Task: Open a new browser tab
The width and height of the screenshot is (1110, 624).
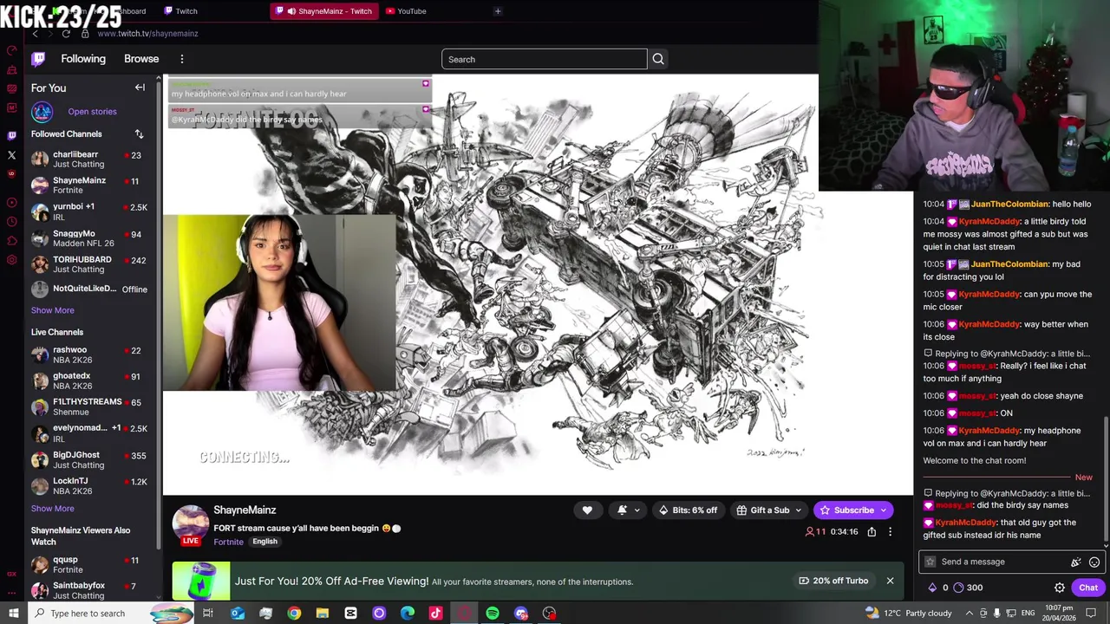Action: [498, 11]
